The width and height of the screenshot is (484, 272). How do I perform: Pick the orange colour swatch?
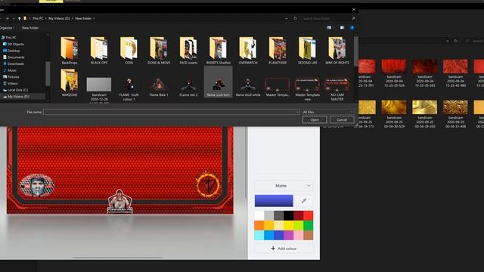[x=259, y=225]
